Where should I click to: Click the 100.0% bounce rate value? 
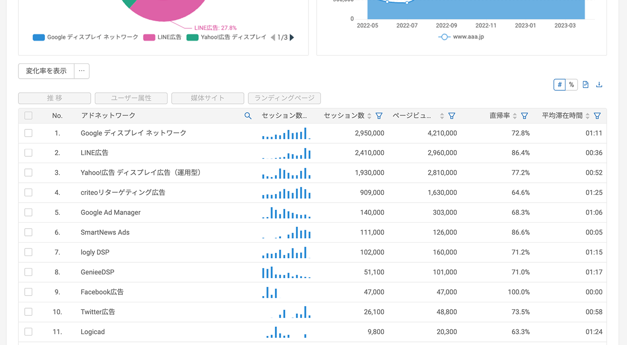tap(519, 292)
